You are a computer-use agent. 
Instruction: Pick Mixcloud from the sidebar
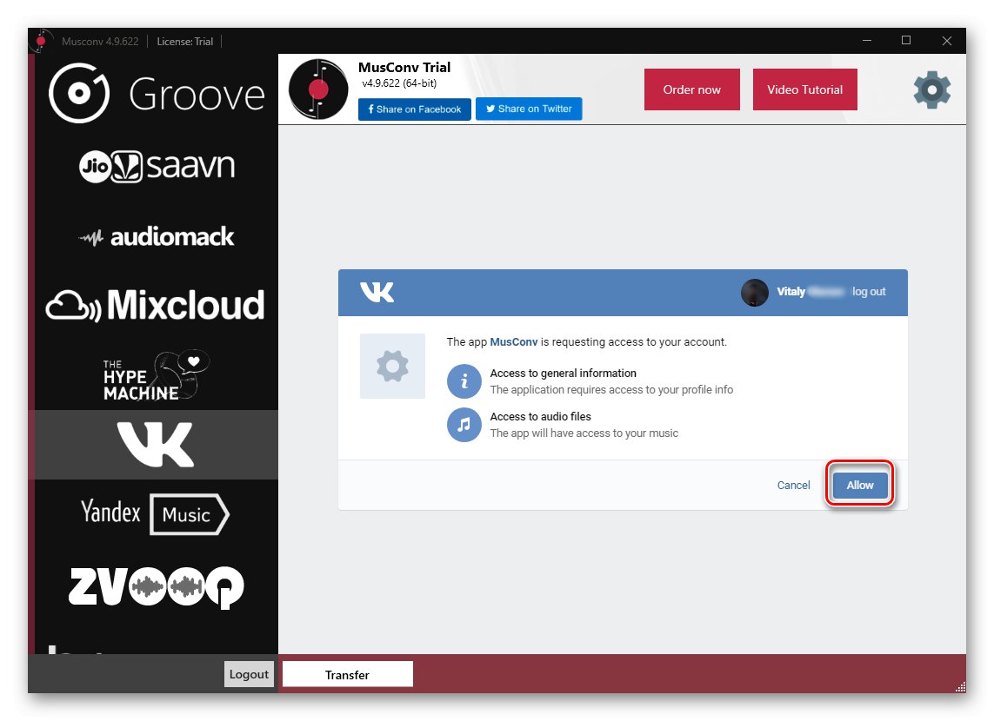coord(156,305)
